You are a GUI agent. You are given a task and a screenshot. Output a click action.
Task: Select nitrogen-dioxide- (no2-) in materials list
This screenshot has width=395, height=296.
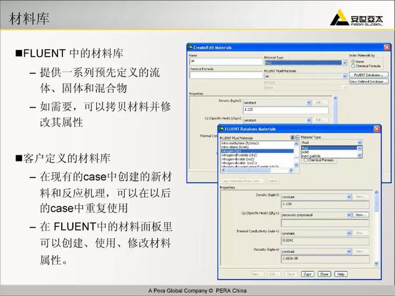pyautogui.click(x=257, y=163)
